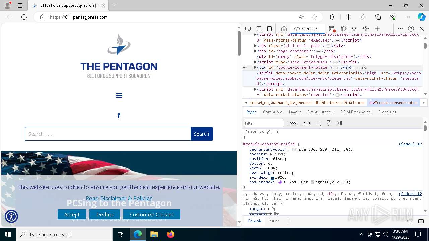The image size is (429, 241).
Task: Open the DevTools Welcome home icon
Action: [284, 29]
